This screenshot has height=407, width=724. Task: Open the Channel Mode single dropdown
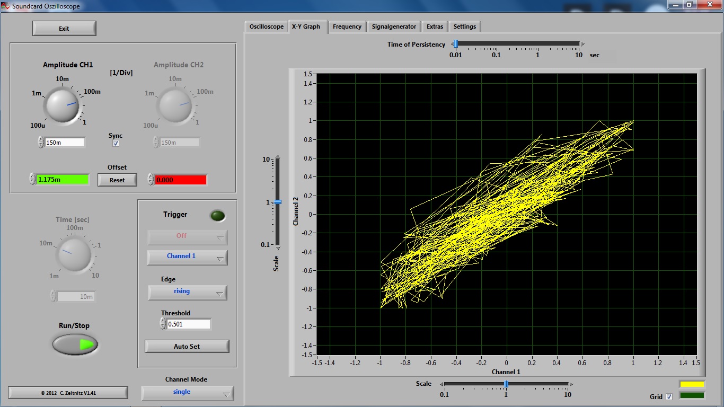point(187,393)
